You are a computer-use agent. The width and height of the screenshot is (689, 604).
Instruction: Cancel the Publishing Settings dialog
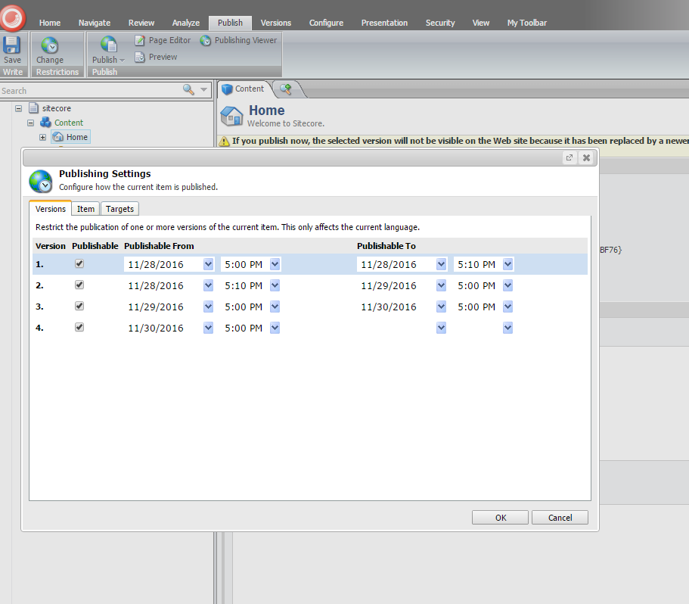coord(560,518)
